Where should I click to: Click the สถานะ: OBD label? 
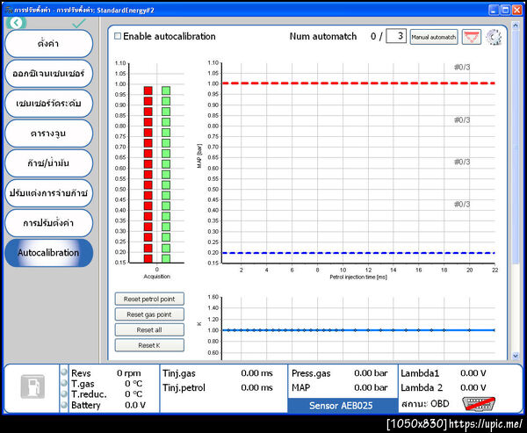pyautogui.click(x=425, y=404)
